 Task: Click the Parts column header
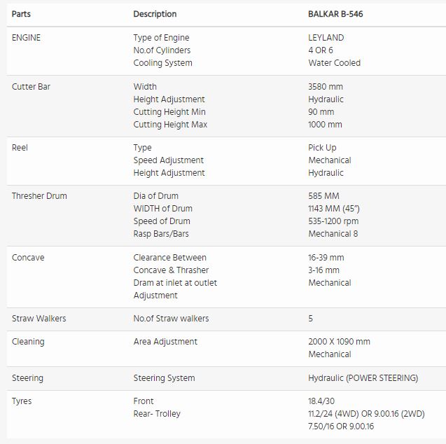click(22, 14)
